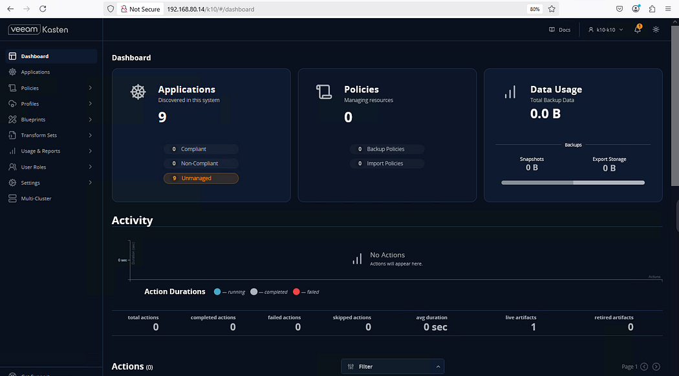
Task: Click the Usage & Reports chart icon
Action: (x=12, y=151)
